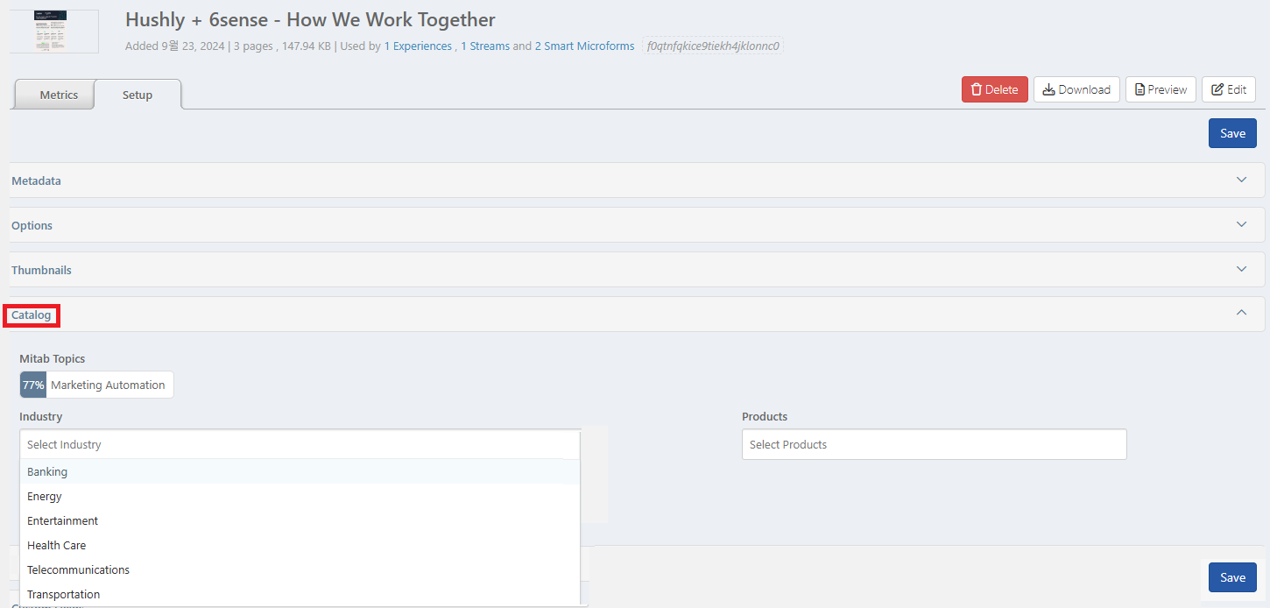Screen dimensions: 1270x608
Task: Click the red Delete button
Action: 994,89
